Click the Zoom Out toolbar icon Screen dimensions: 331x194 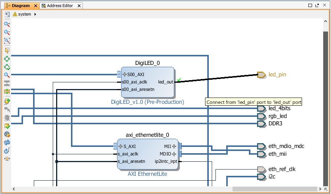click(7, 32)
